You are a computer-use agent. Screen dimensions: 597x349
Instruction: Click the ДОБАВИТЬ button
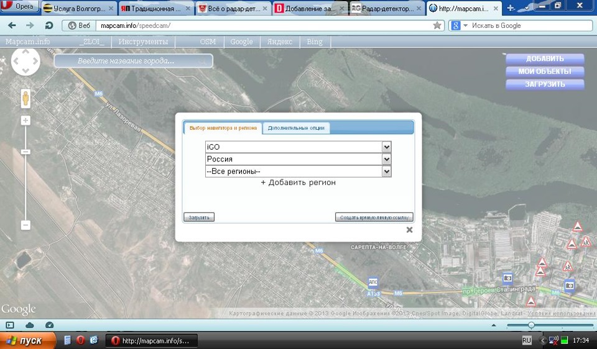545,58
